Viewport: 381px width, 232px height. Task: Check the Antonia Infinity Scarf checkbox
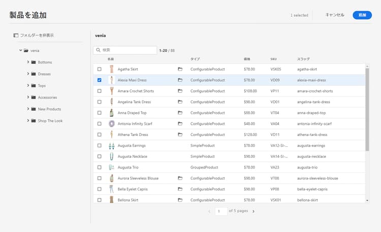[x=100, y=124]
